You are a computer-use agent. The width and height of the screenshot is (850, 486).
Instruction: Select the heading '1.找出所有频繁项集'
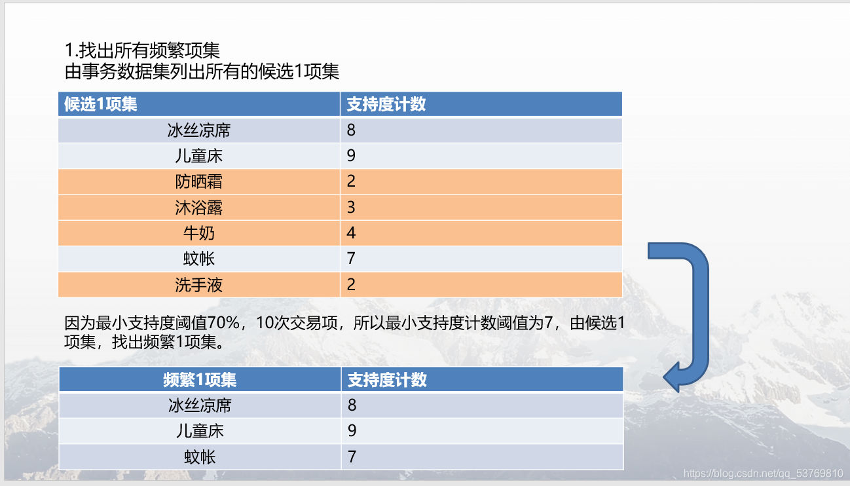(142, 50)
